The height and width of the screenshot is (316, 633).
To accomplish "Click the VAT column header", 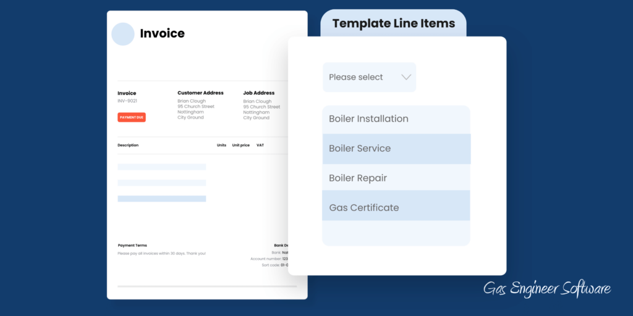I will (260, 145).
